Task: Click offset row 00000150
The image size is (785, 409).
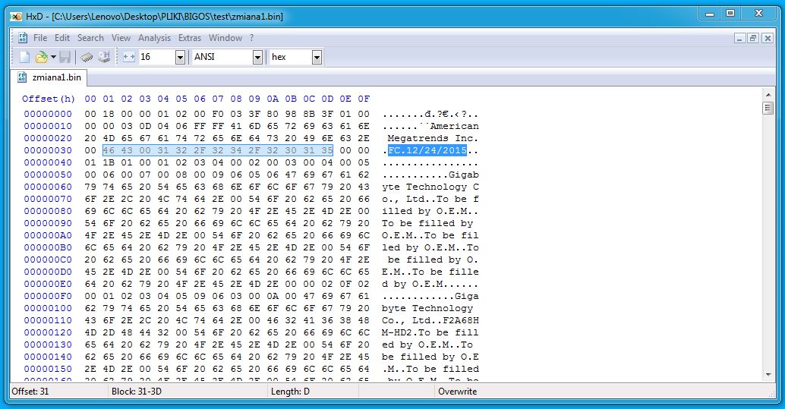Action: (48, 369)
